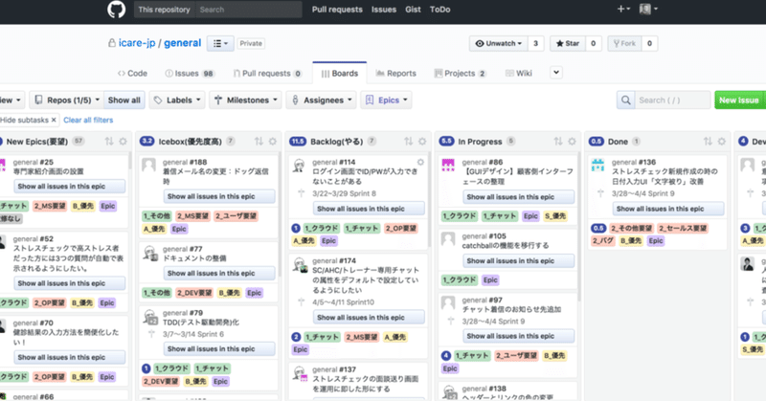Click the Unwatch dropdown button

[498, 43]
